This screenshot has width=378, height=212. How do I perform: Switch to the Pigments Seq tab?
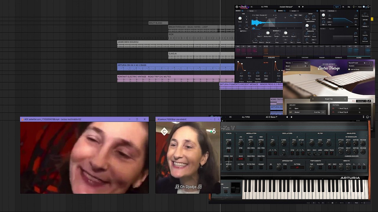[x=349, y=7]
